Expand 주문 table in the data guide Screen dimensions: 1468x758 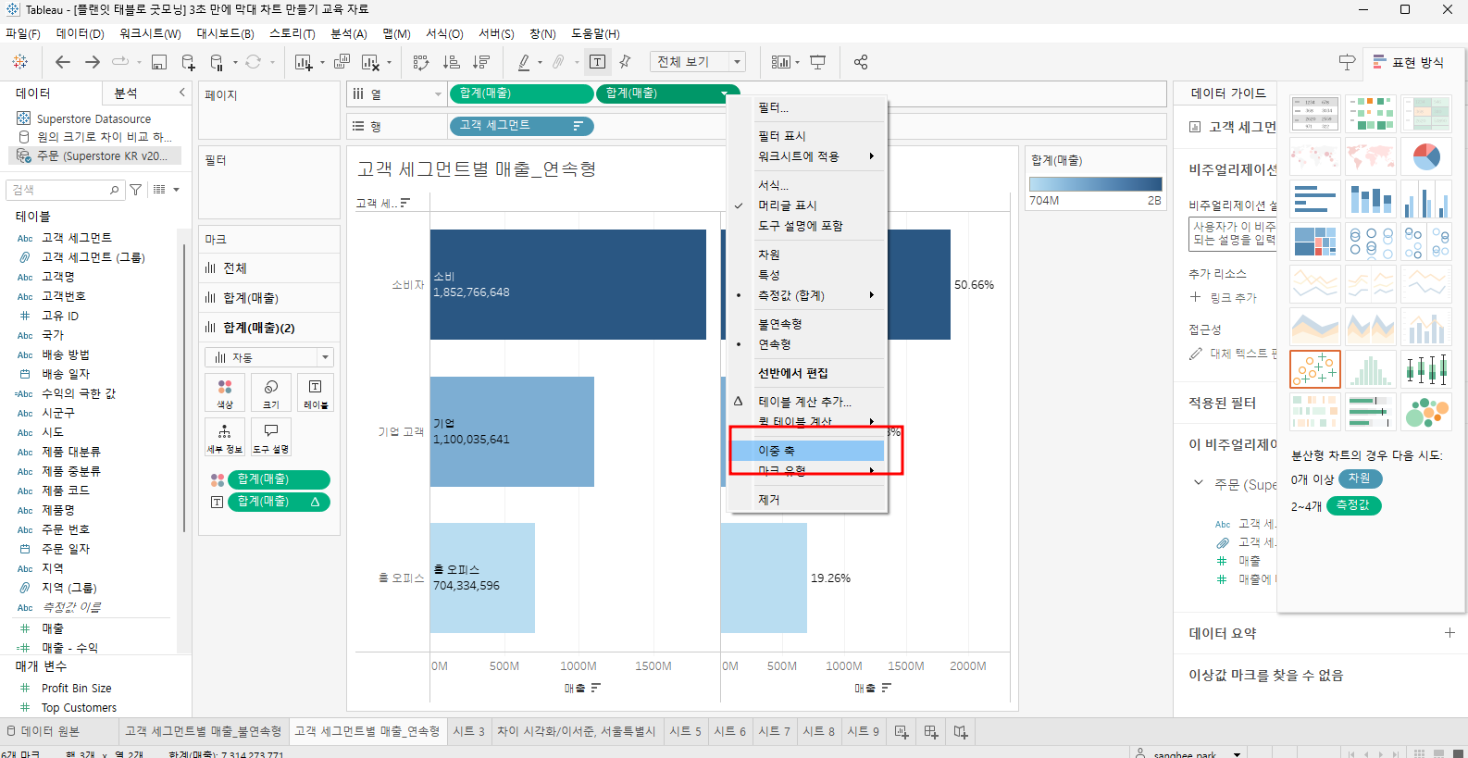click(1199, 483)
